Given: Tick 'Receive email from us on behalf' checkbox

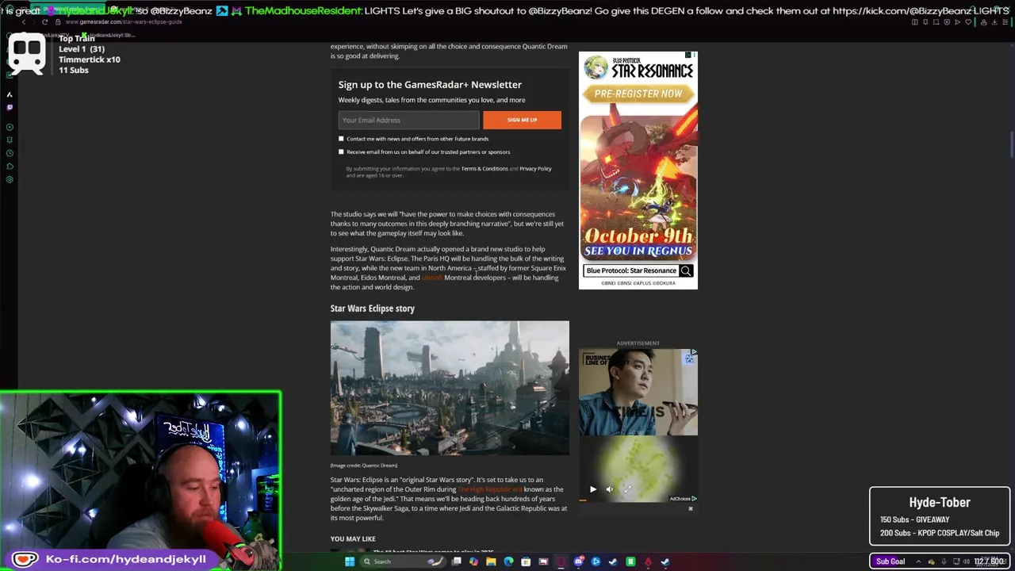Looking at the screenshot, I should click(x=341, y=151).
